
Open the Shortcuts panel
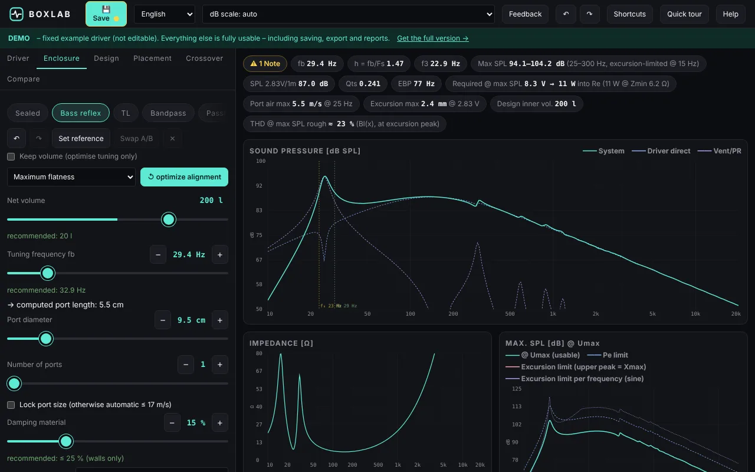point(629,14)
